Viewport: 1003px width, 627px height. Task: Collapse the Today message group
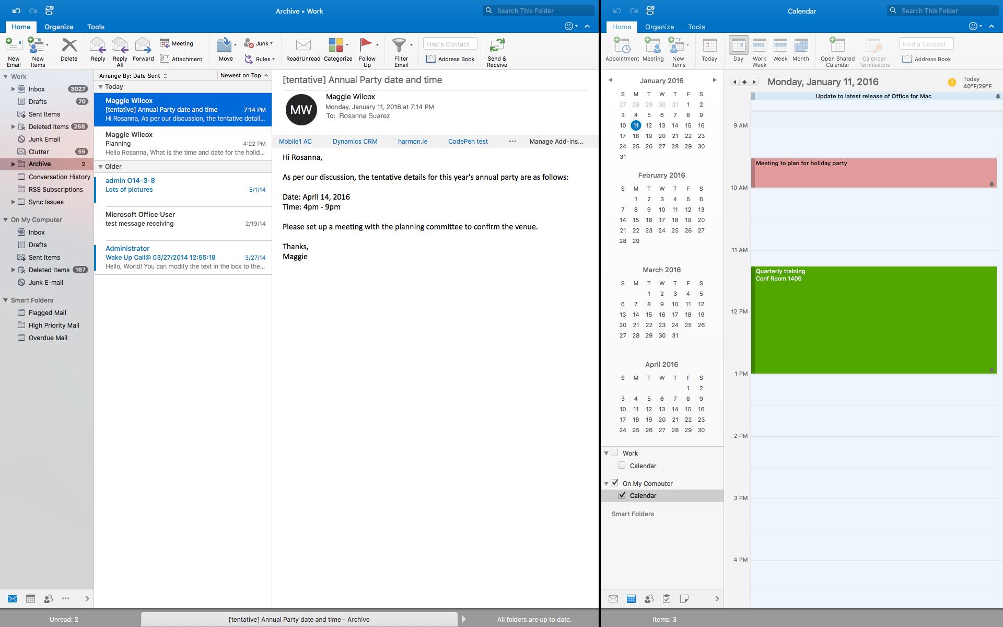[x=100, y=87]
